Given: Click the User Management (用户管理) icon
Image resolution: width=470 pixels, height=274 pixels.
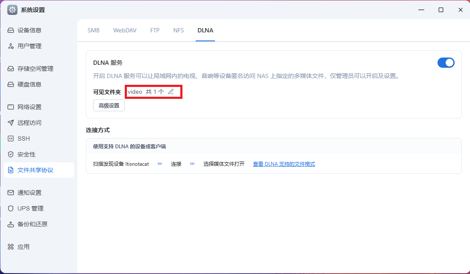Looking at the screenshot, I should tap(11, 46).
